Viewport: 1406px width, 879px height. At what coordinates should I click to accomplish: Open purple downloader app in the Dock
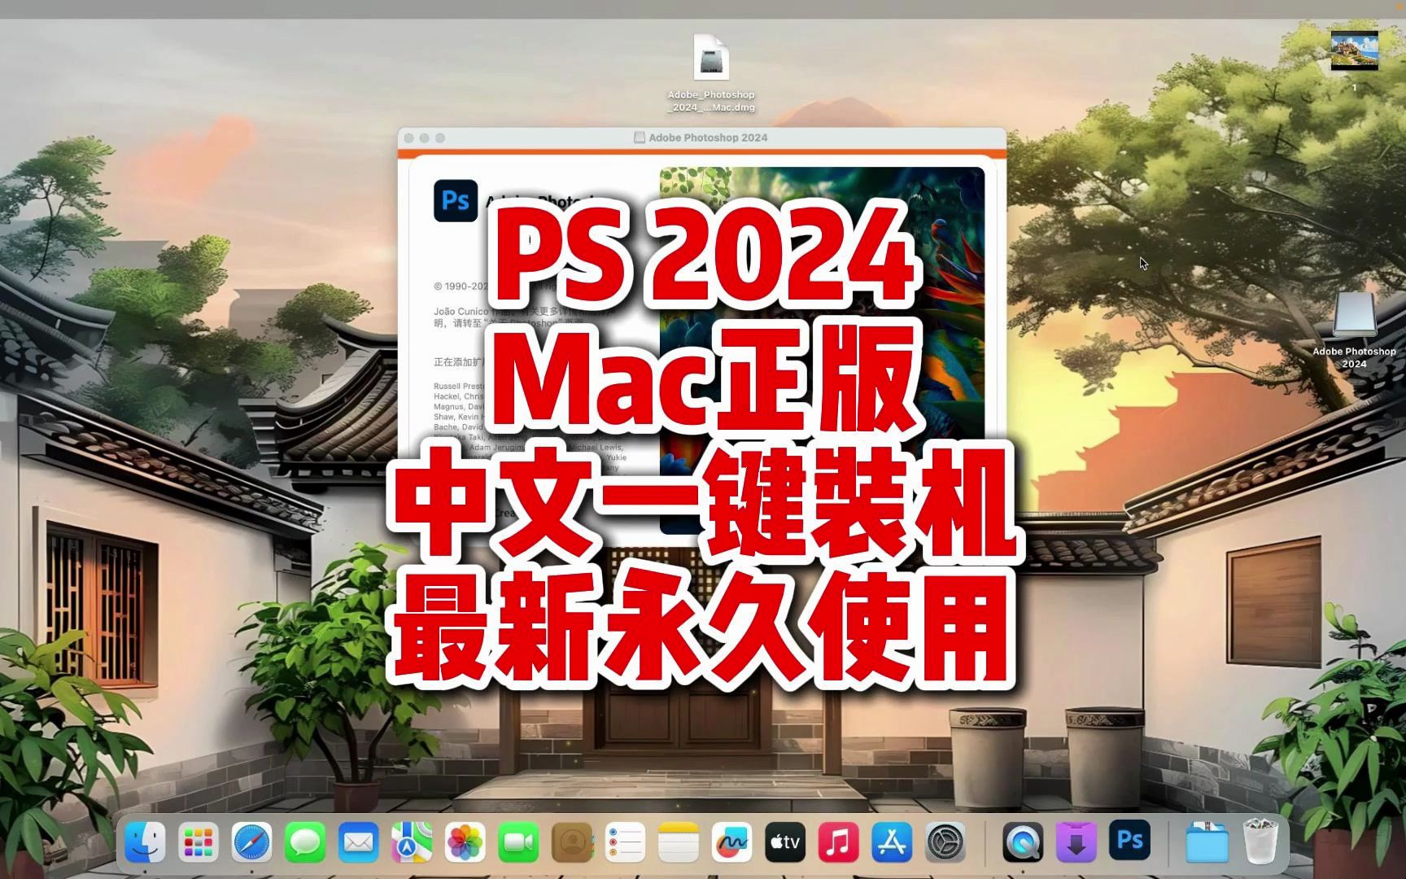(x=1076, y=842)
